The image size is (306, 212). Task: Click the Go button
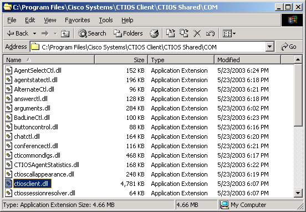[x=289, y=47]
